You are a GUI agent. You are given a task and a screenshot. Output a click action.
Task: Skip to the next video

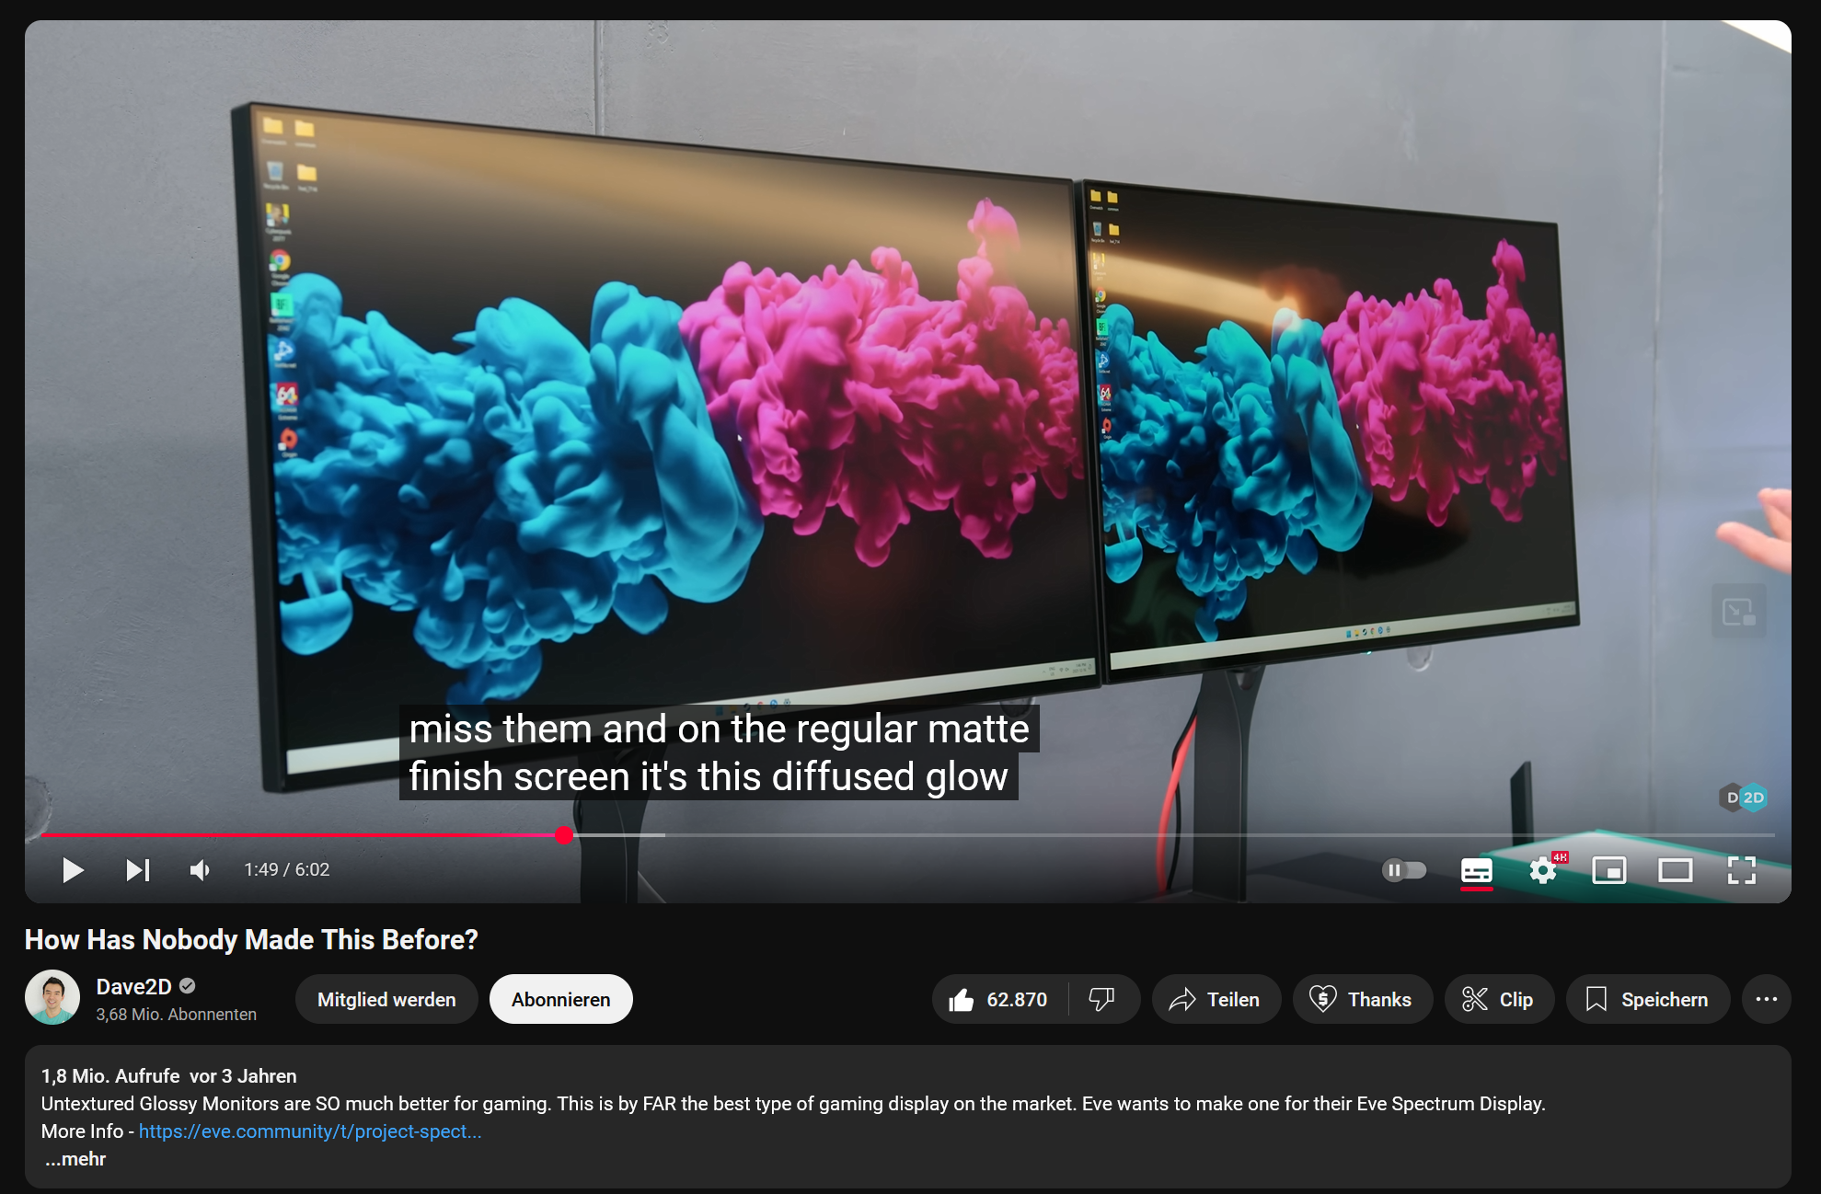pyautogui.click(x=138, y=869)
